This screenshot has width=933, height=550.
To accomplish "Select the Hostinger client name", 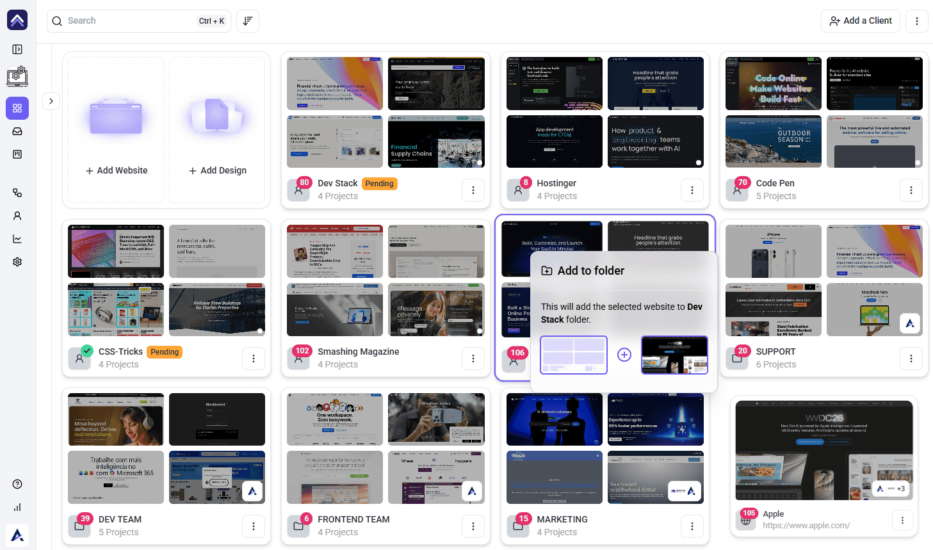I will coord(556,184).
